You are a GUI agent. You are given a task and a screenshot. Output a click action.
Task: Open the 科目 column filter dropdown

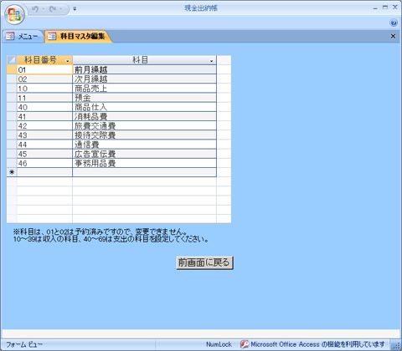click(x=211, y=61)
